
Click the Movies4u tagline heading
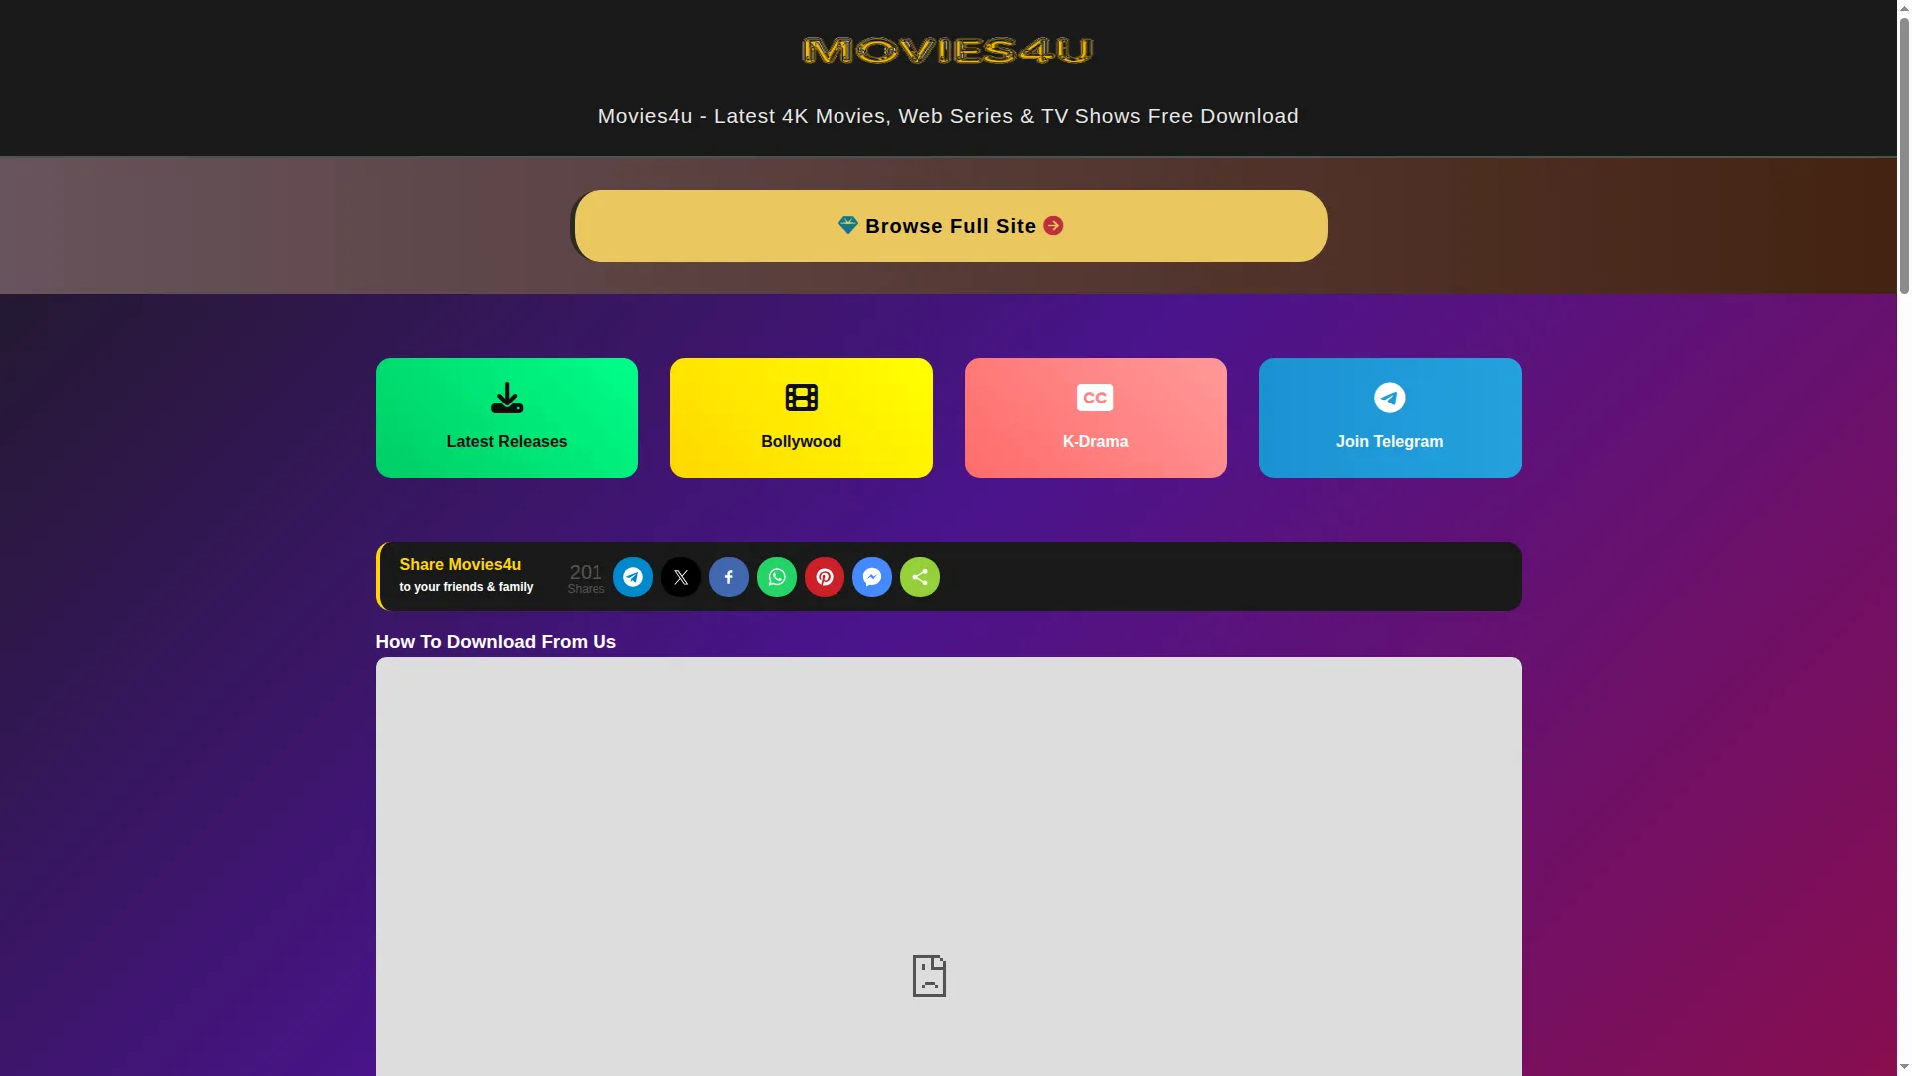(x=948, y=116)
